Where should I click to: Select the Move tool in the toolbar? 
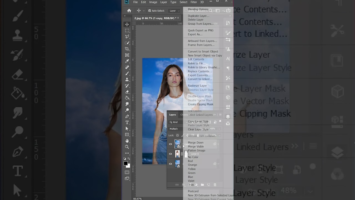point(127,24)
